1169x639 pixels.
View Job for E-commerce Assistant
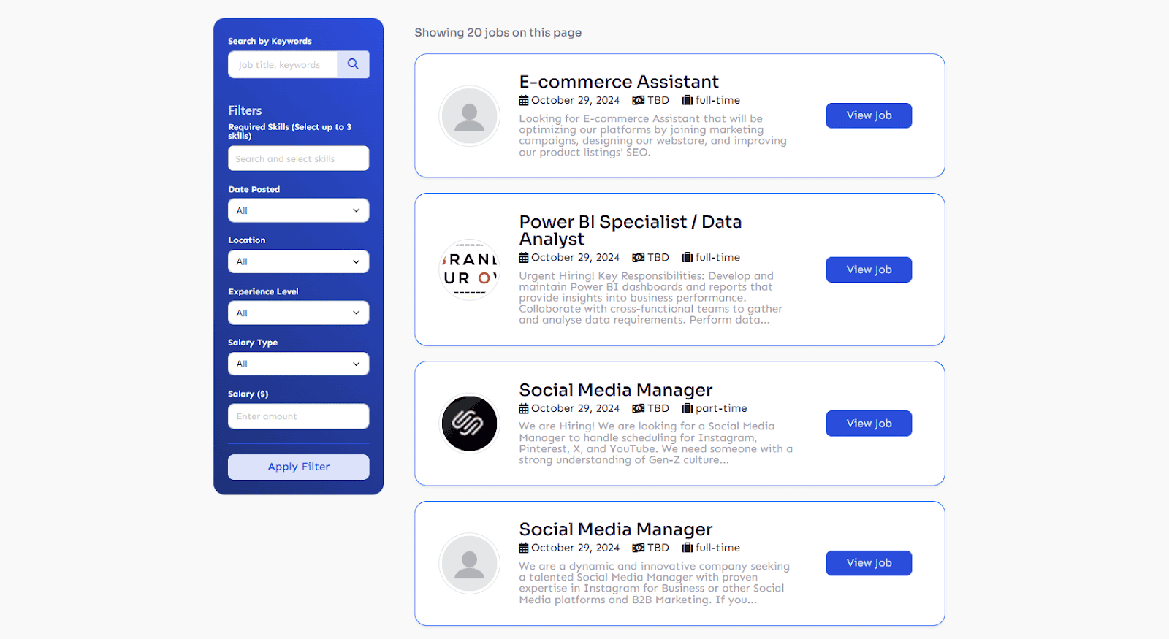[x=868, y=115]
